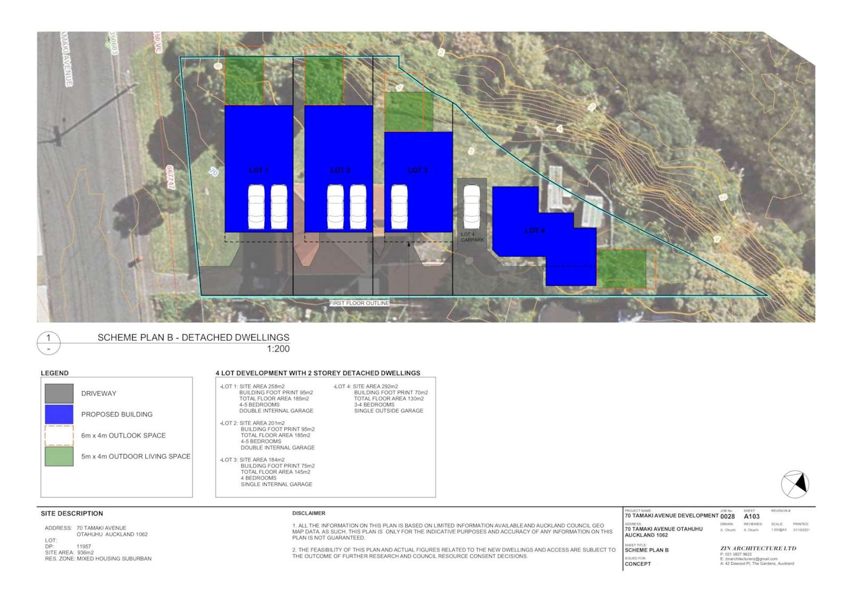
Task: Click 'LOT 1: SITE AREA 258m2' text
Action: coord(252,387)
